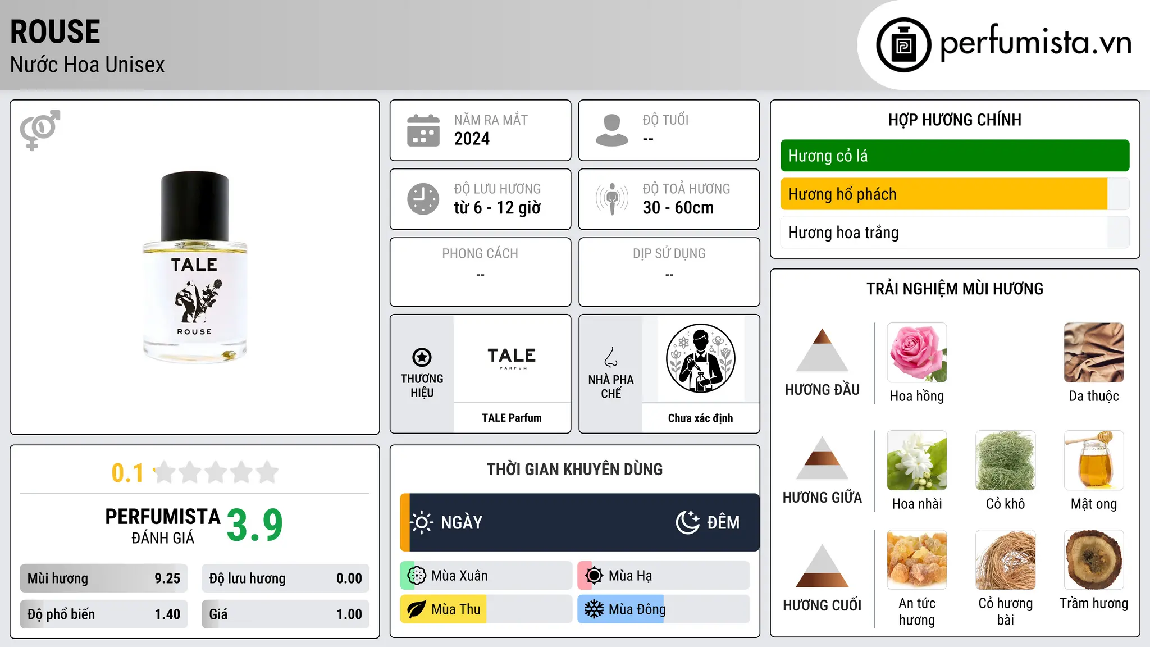Click the person icon beside Độ tuổi
1150x647 pixels.
611,130
